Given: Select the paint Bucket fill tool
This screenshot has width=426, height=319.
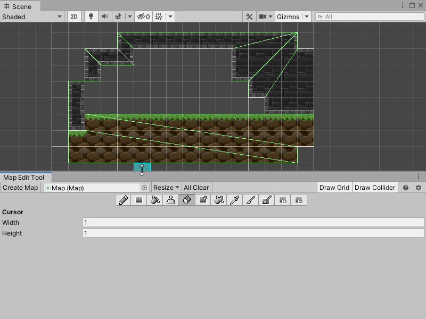Looking at the screenshot, I should coord(154,200).
